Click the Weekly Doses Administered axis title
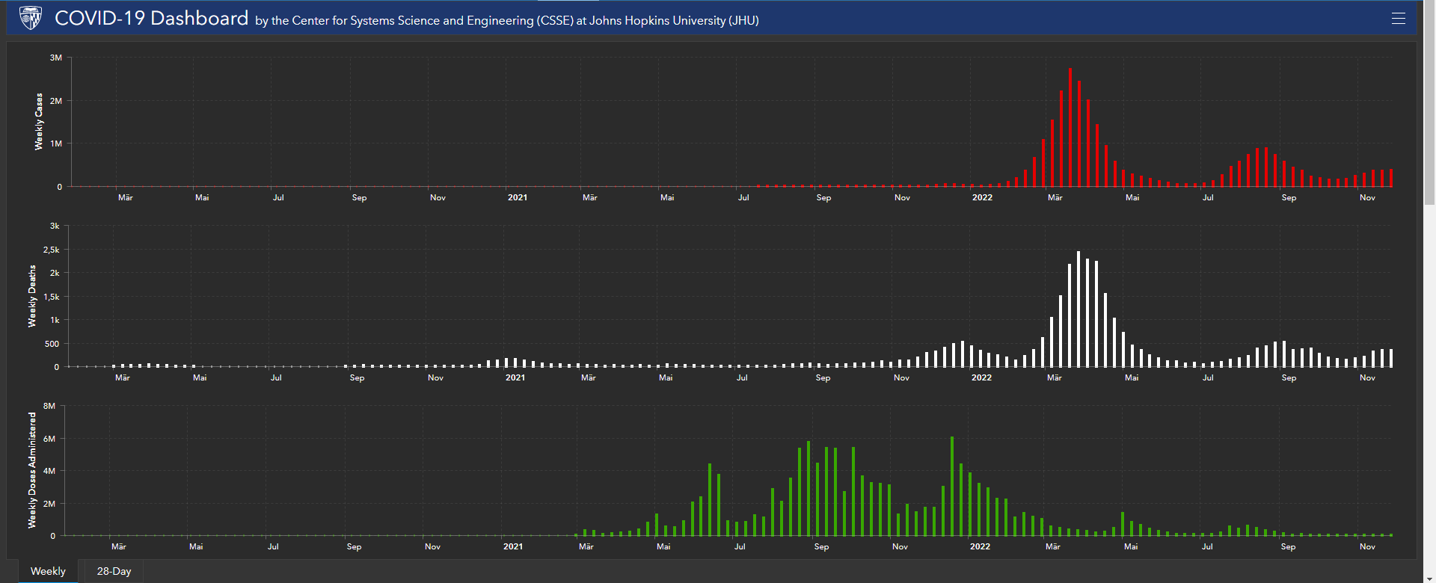 point(32,470)
